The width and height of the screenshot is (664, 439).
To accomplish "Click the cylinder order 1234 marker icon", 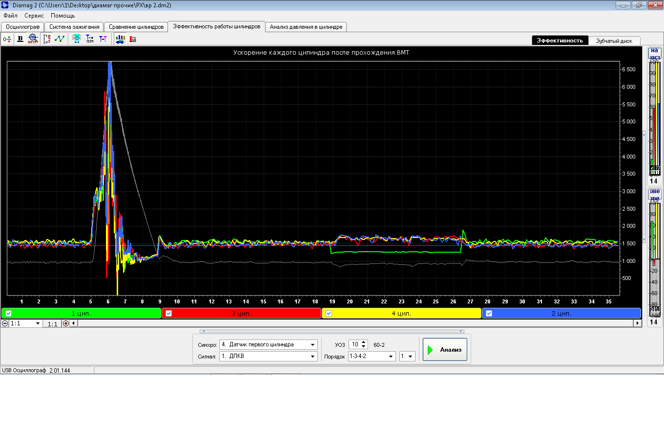I will click(90, 39).
